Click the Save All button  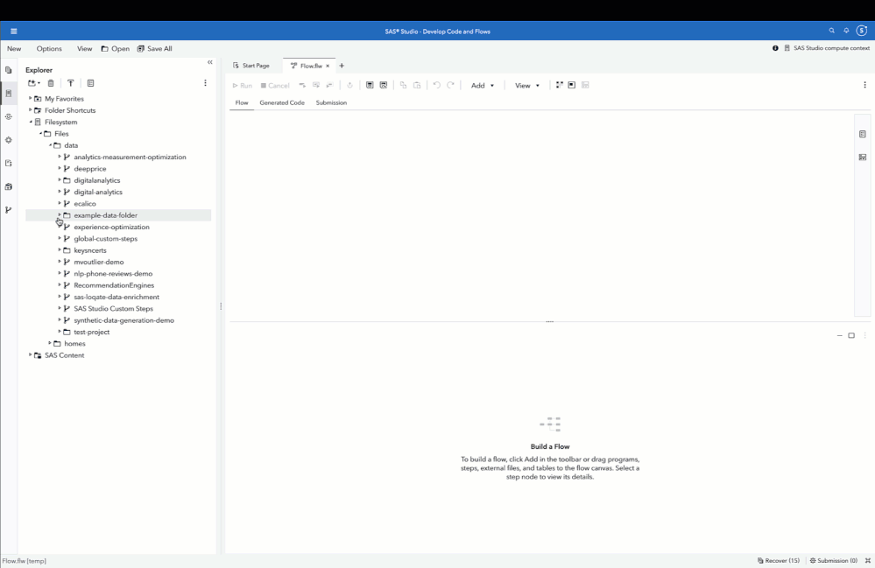point(154,48)
